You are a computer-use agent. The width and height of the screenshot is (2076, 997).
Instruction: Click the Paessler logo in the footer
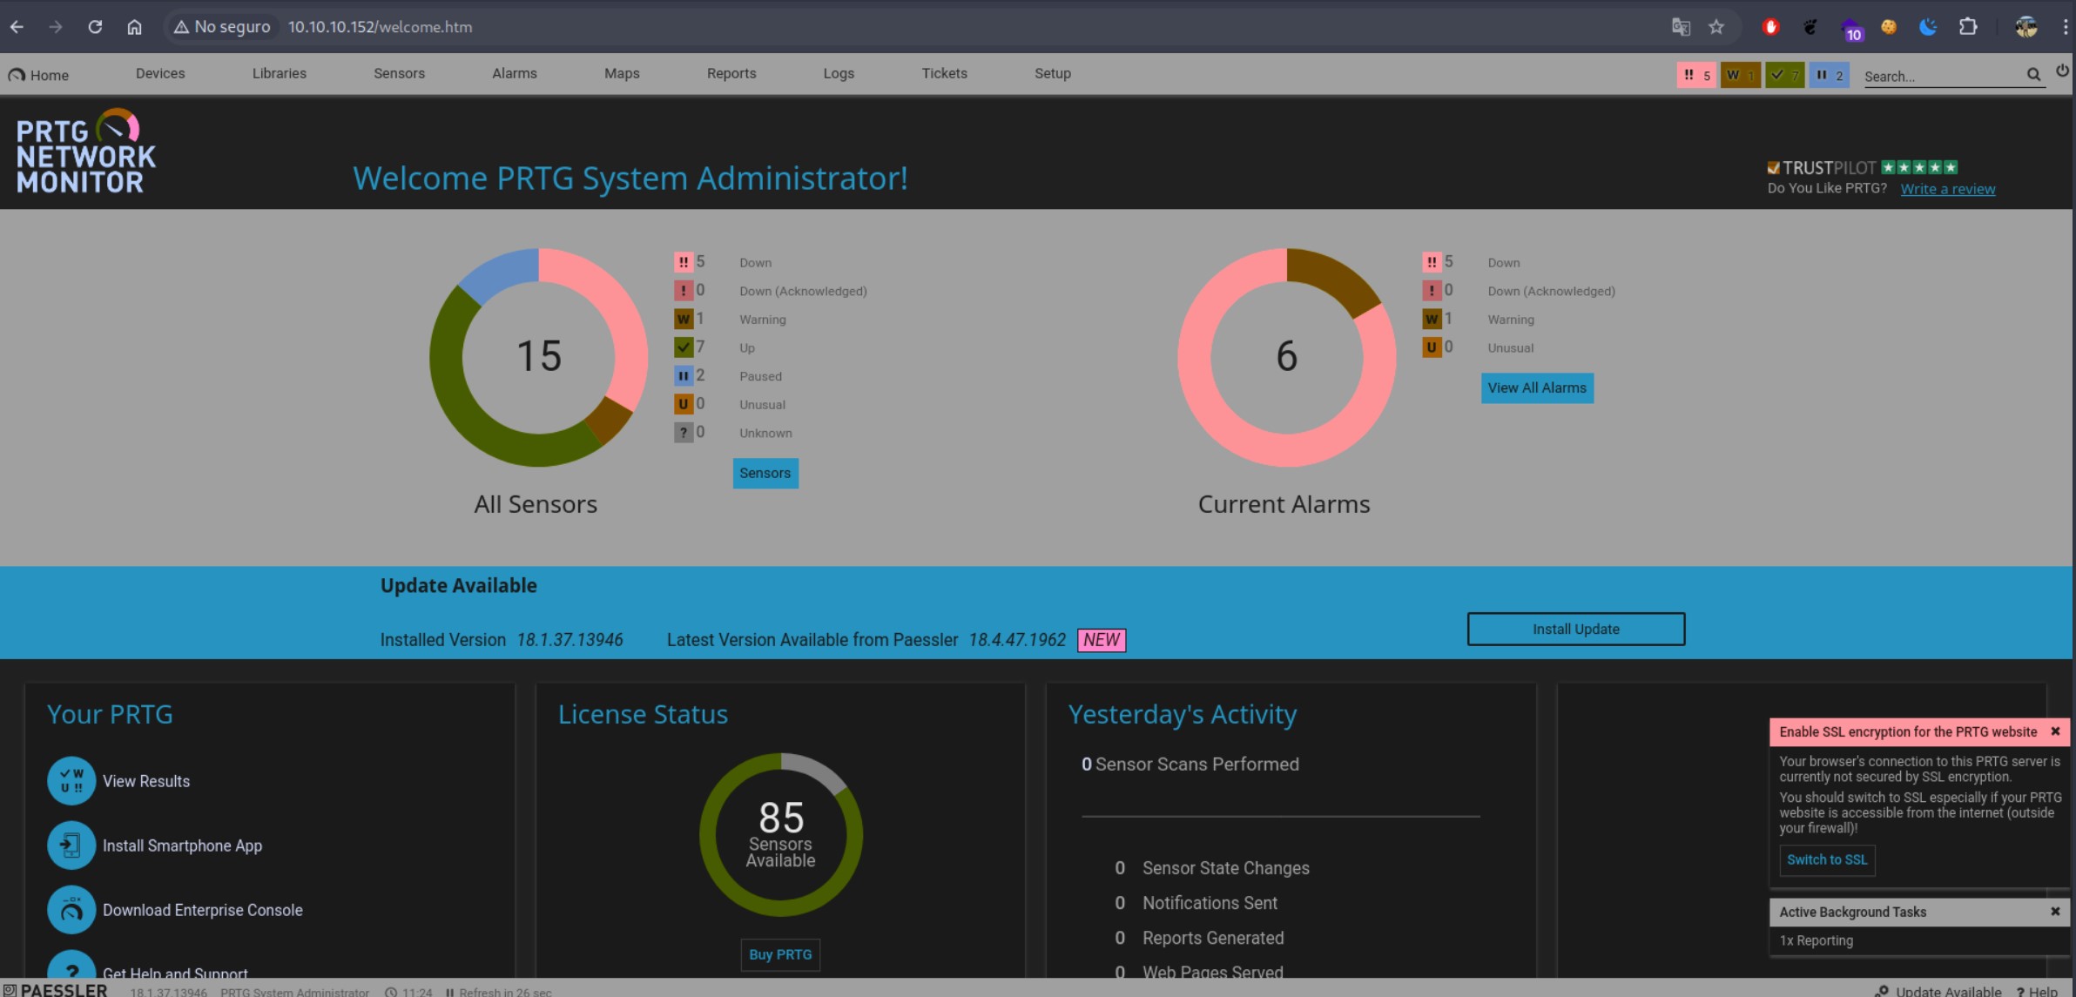tap(55, 990)
